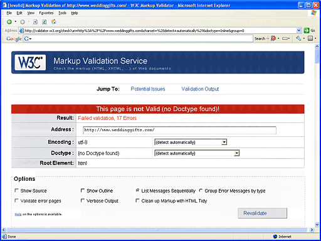321x241 pixels.
Task: Open the View menu
Action: 31,13
